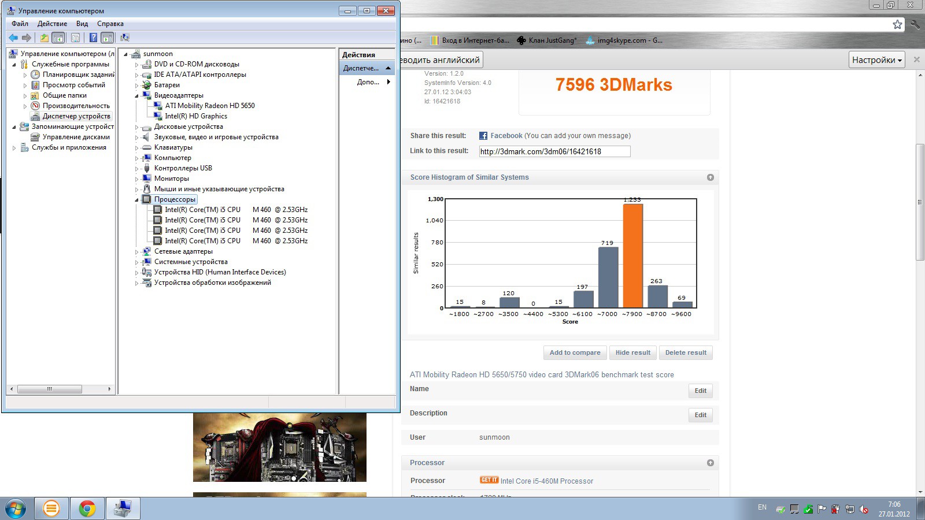Viewport: 925px width, 520px height.
Task: Select Диспетчер устройств in the console tree
Action: click(x=76, y=116)
